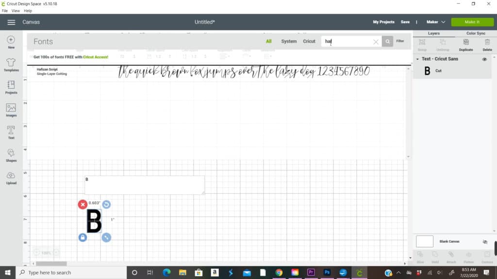Screen dimensions: 497x279
Task: Open the hamburger menu next to Canvas
Action: 11,22
